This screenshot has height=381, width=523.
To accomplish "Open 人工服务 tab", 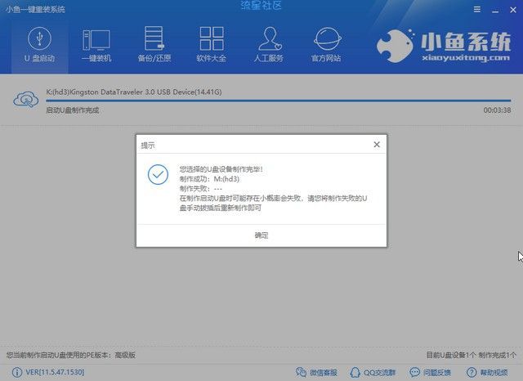I will (269, 45).
